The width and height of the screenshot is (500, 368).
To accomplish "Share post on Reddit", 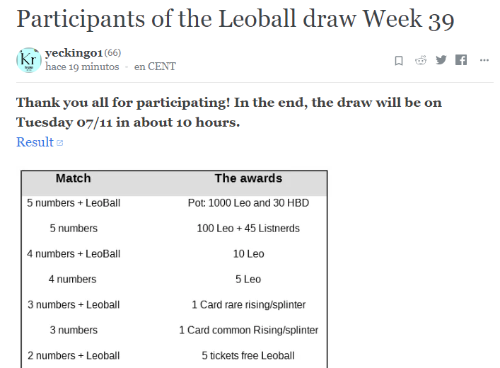I will pyautogui.click(x=421, y=60).
